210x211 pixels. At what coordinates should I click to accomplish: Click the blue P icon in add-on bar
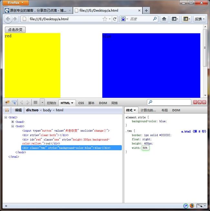click(186, 206)
